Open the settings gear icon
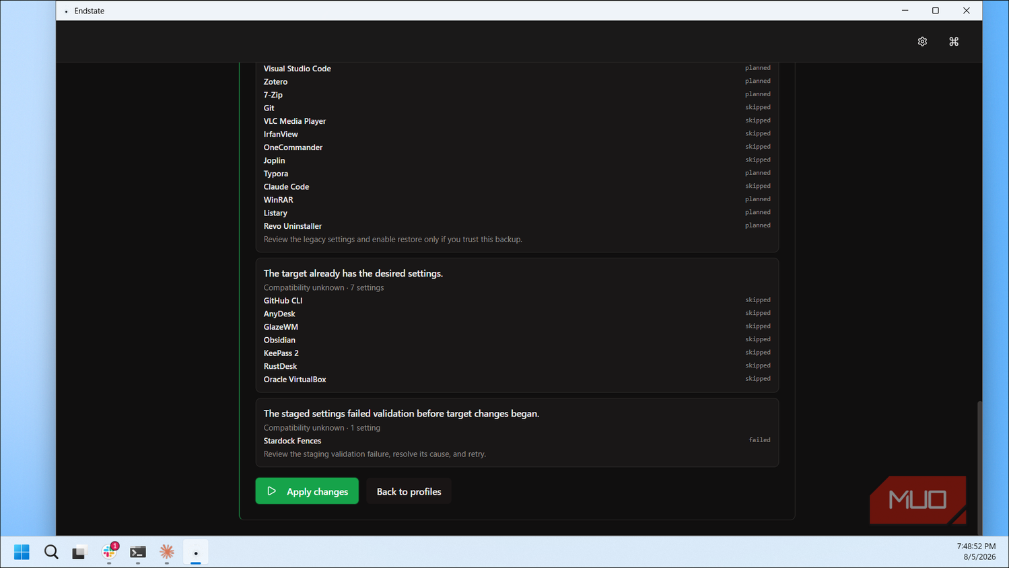Screen dimensions: 1009x568 click(922, 42)
